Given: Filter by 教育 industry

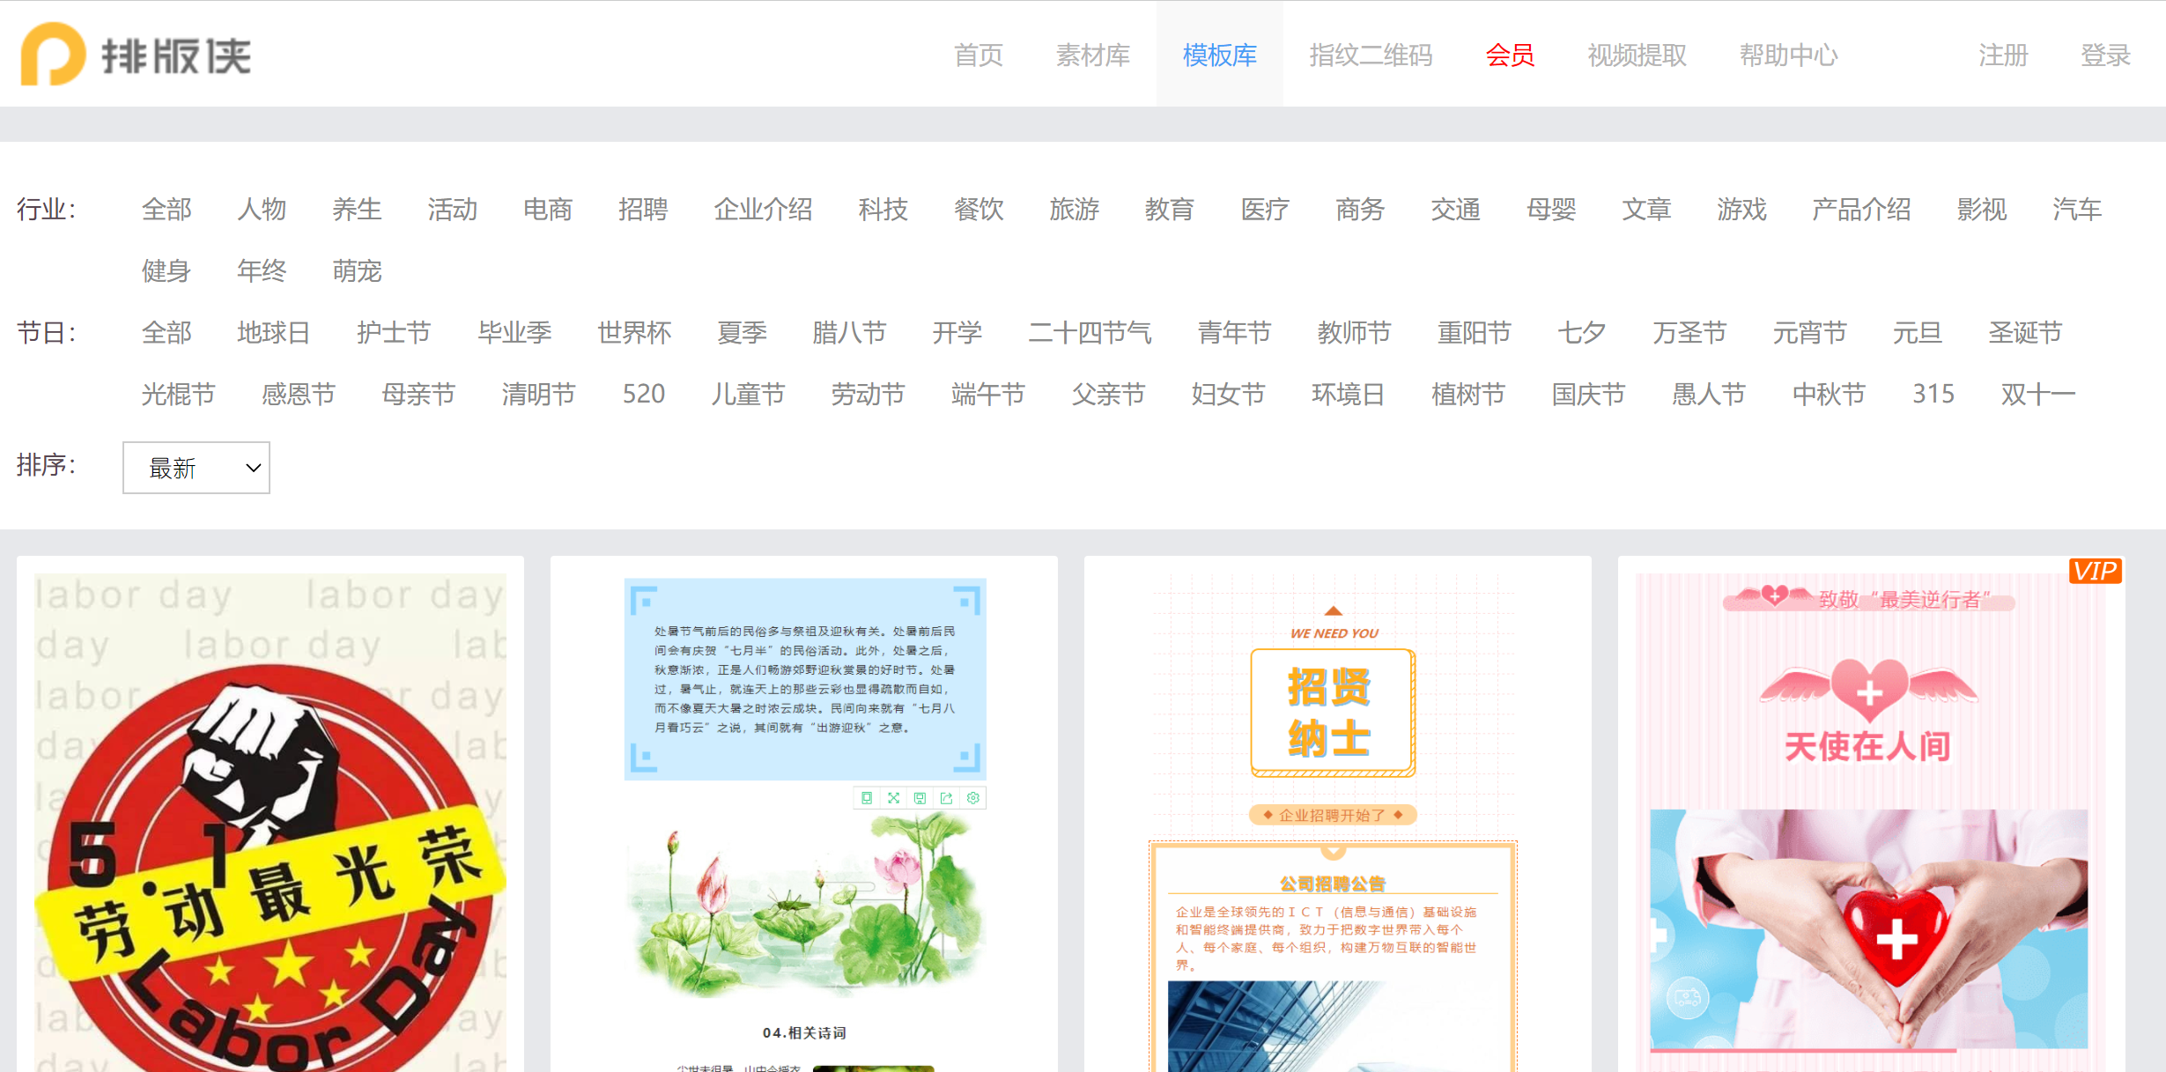Looking at the screenshot, I should pyautogui.click(x=1169, y=209).
